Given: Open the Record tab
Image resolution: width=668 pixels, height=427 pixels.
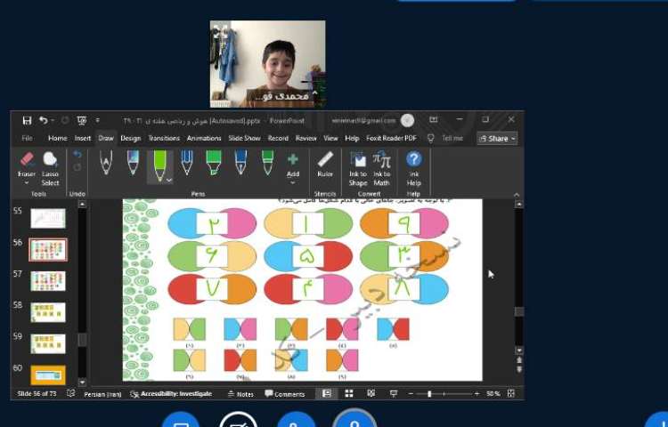Looking at the screenshot, I should click(x=278, y=138).
